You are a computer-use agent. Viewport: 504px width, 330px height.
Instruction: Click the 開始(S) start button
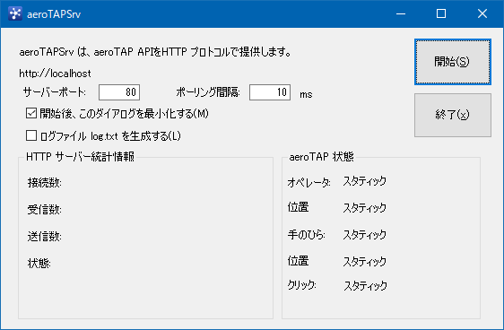(x=453, y=62)
